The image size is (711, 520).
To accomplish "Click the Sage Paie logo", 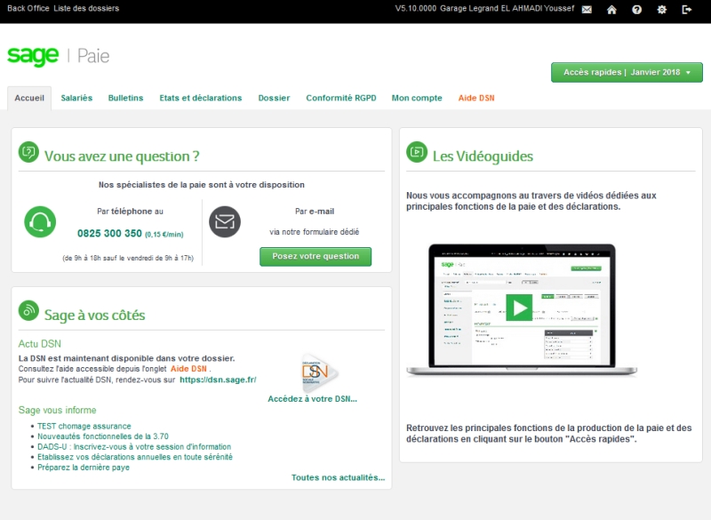I will coord(59,56).
